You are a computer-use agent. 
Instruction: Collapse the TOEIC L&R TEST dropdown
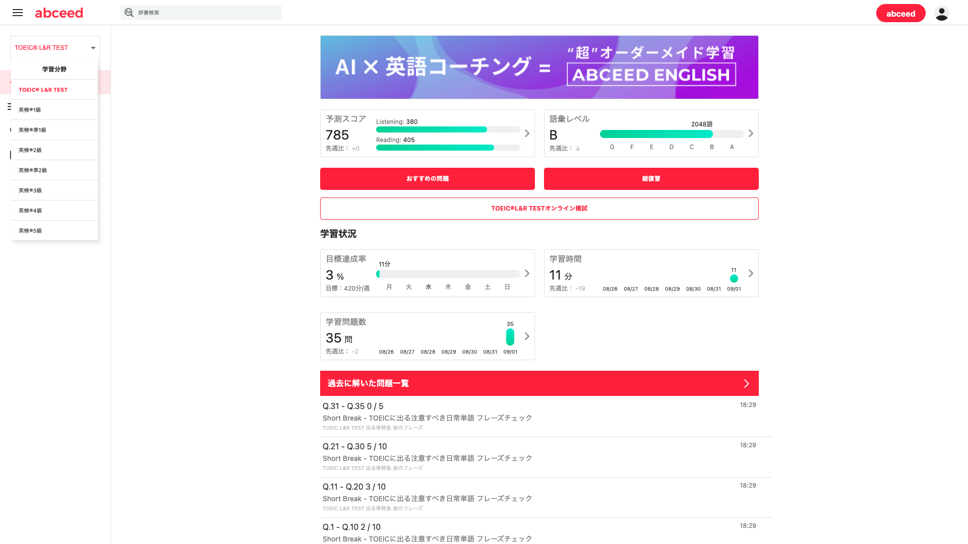coord(55,48)
